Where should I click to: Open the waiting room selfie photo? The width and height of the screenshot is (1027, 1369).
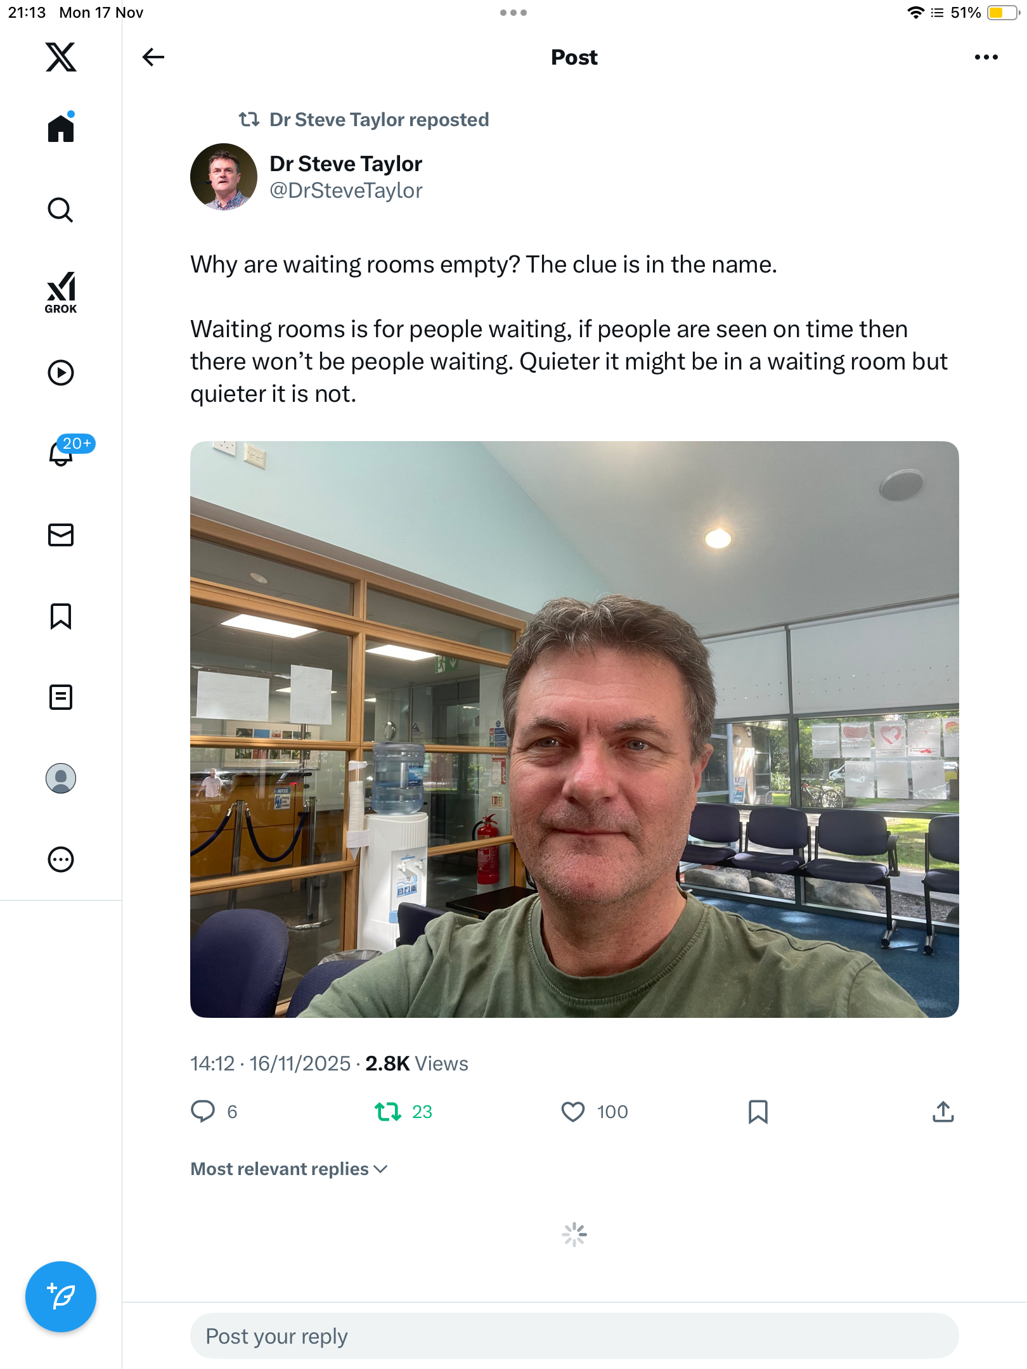[x=574, y=729]
